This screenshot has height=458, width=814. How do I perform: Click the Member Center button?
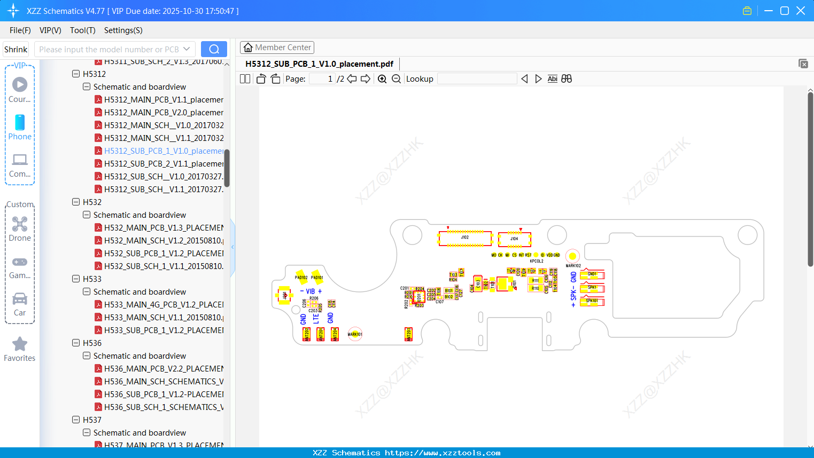[277, 47]
